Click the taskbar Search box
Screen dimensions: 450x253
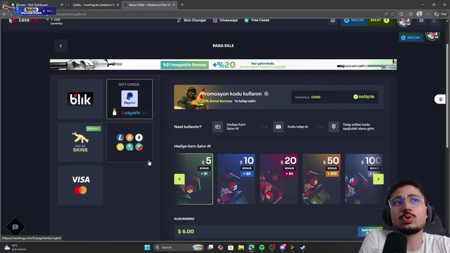pos(179,247)
